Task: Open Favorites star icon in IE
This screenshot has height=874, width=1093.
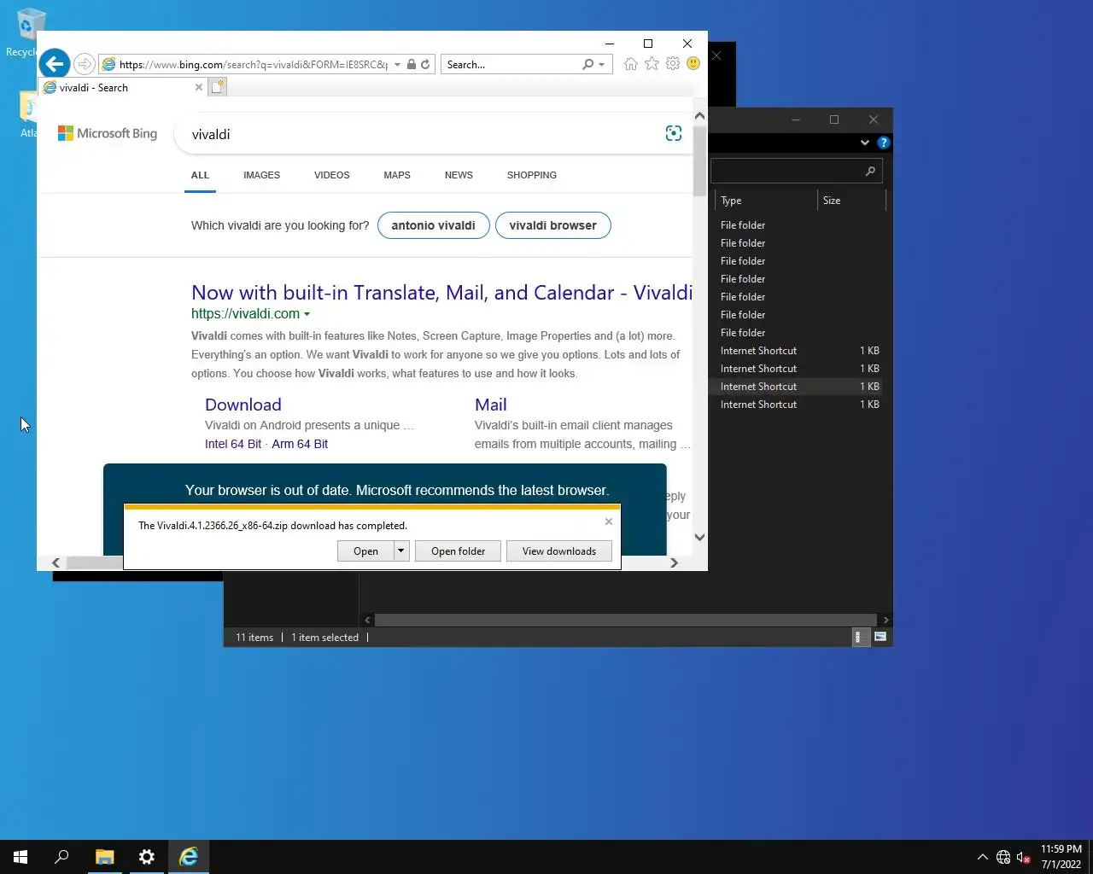Action: pos(652,64)
